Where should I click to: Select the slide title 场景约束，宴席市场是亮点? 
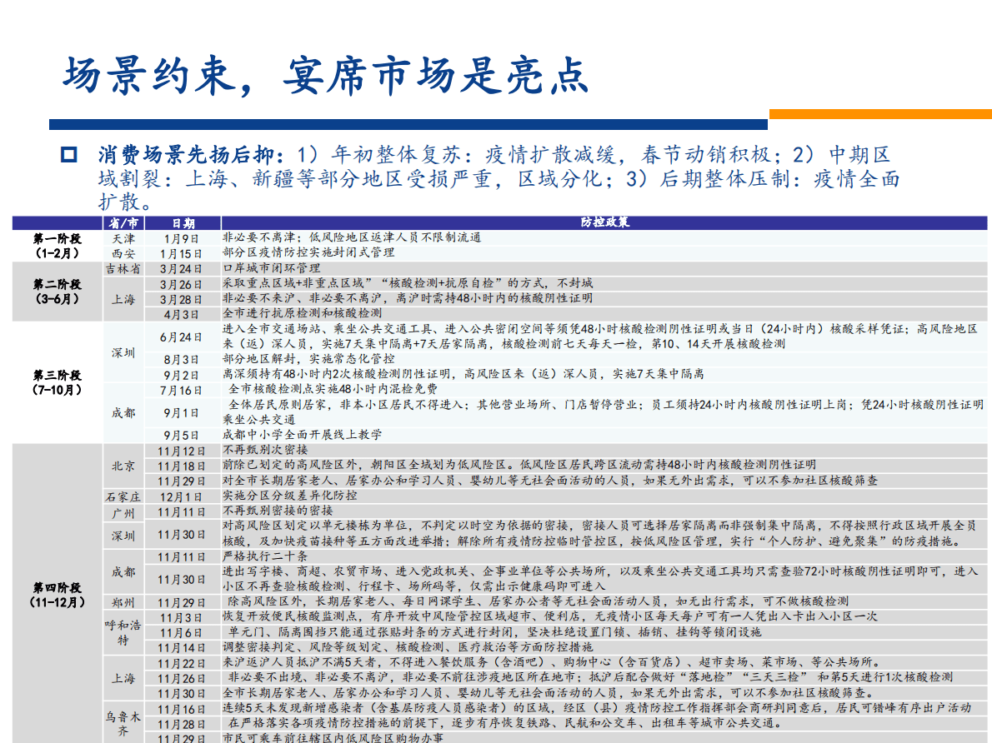point(326,76)
